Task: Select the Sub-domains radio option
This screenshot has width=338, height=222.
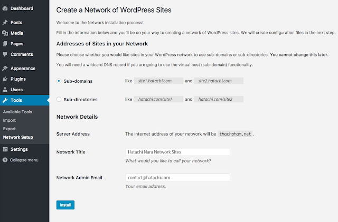Action: point(59,81)
